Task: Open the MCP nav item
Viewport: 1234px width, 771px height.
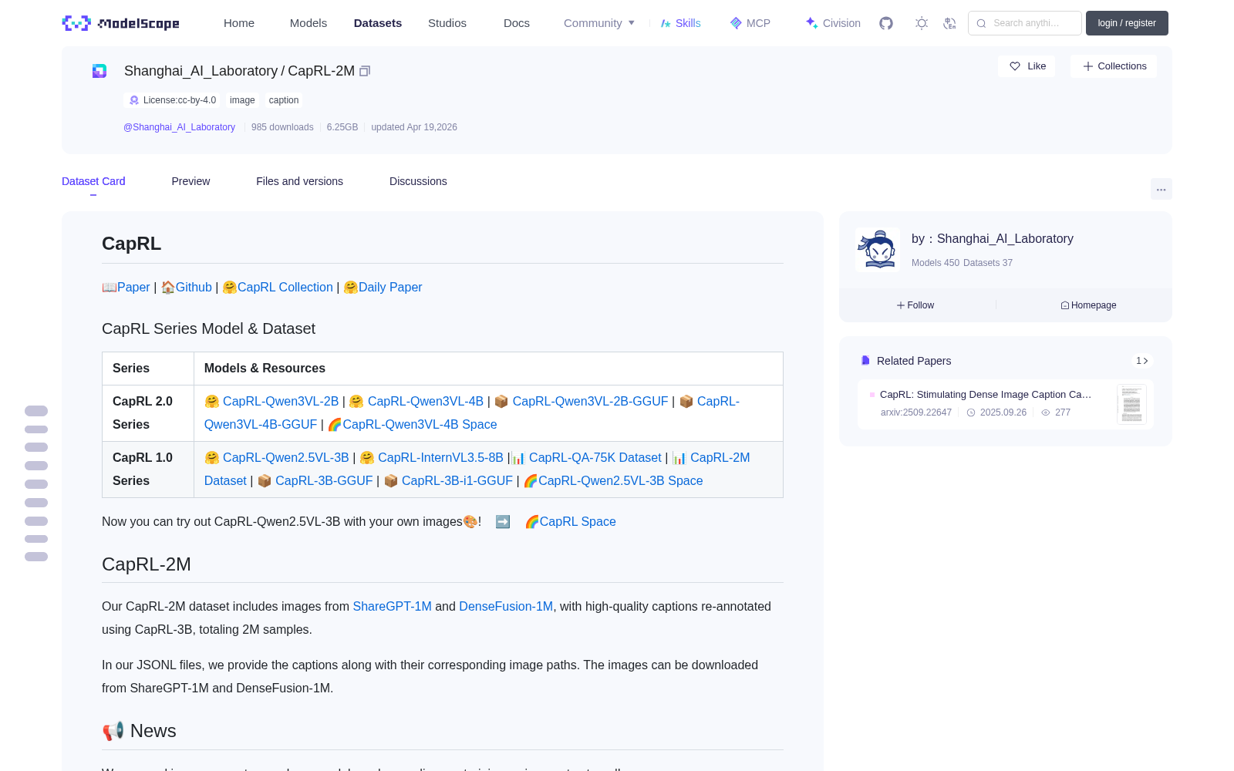Action: click(x=750, y=23)
